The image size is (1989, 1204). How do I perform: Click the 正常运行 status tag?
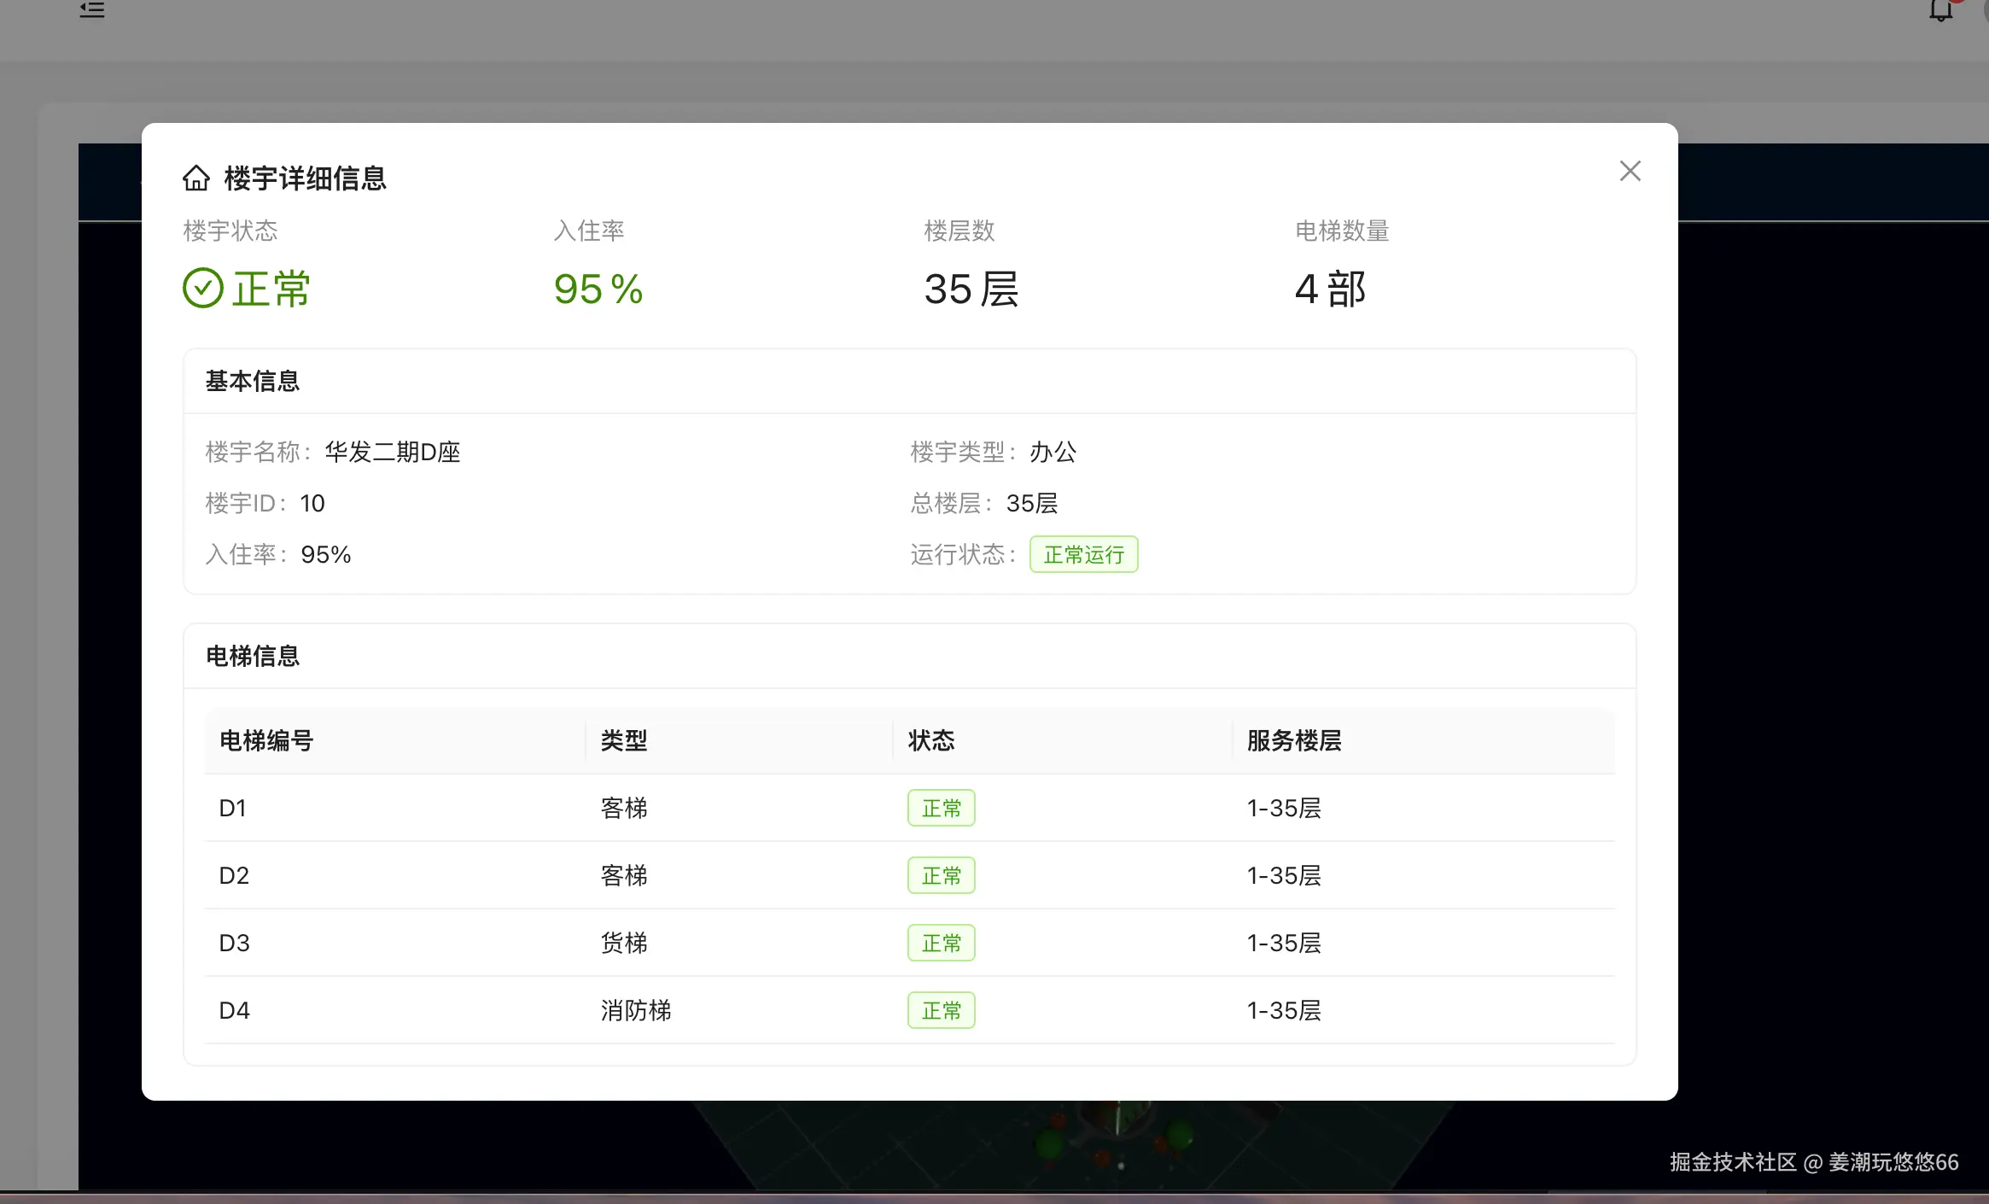point(1083,555)
